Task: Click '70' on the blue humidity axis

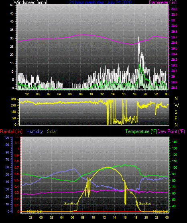Action: [x=7, y=160]
